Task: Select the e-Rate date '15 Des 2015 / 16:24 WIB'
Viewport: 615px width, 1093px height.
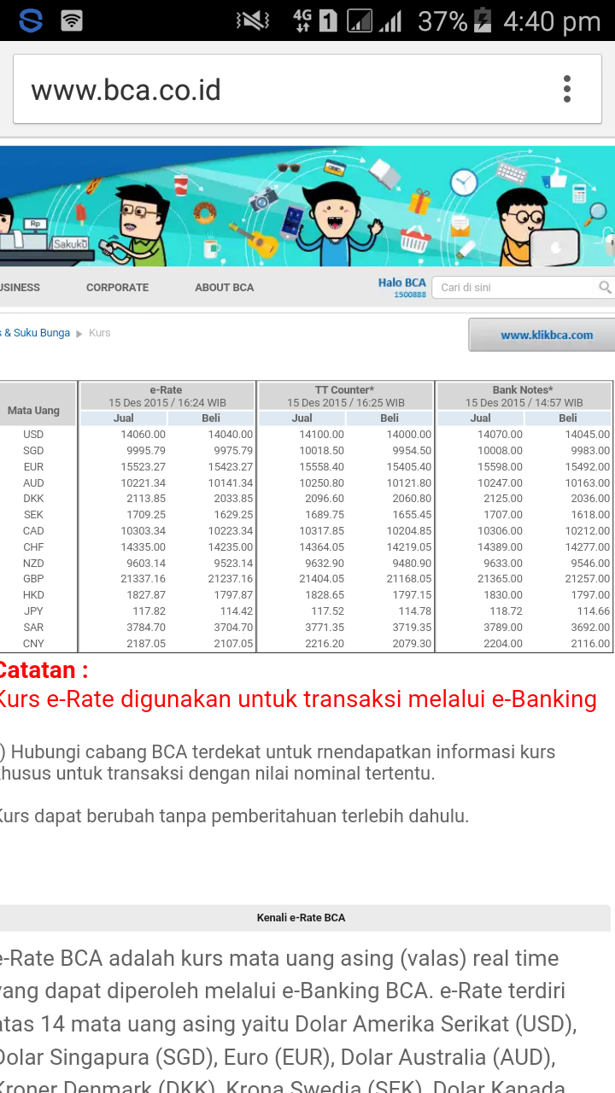Action: (167, 403)
